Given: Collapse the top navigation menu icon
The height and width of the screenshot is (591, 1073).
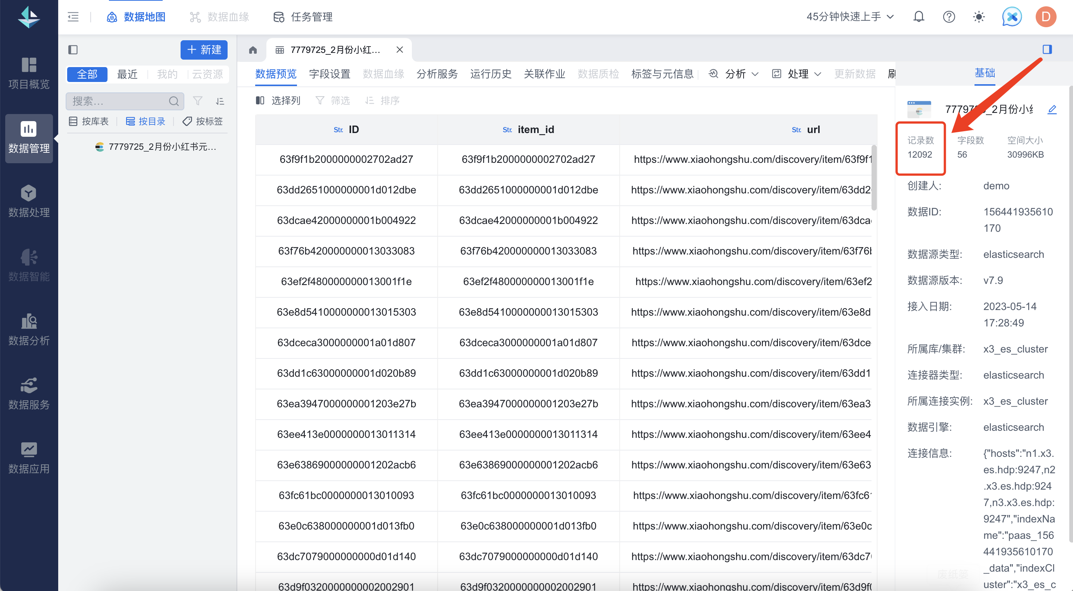Looking at the screenshot, I should (x=73, y=17).
